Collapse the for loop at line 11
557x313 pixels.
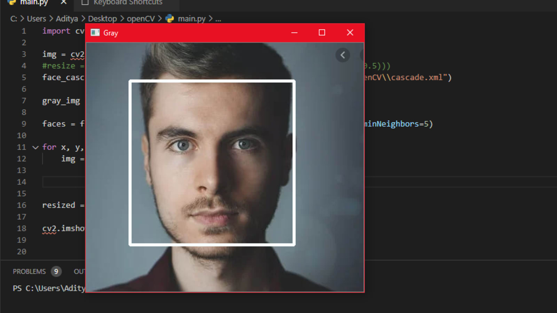[x=35, y=147]
